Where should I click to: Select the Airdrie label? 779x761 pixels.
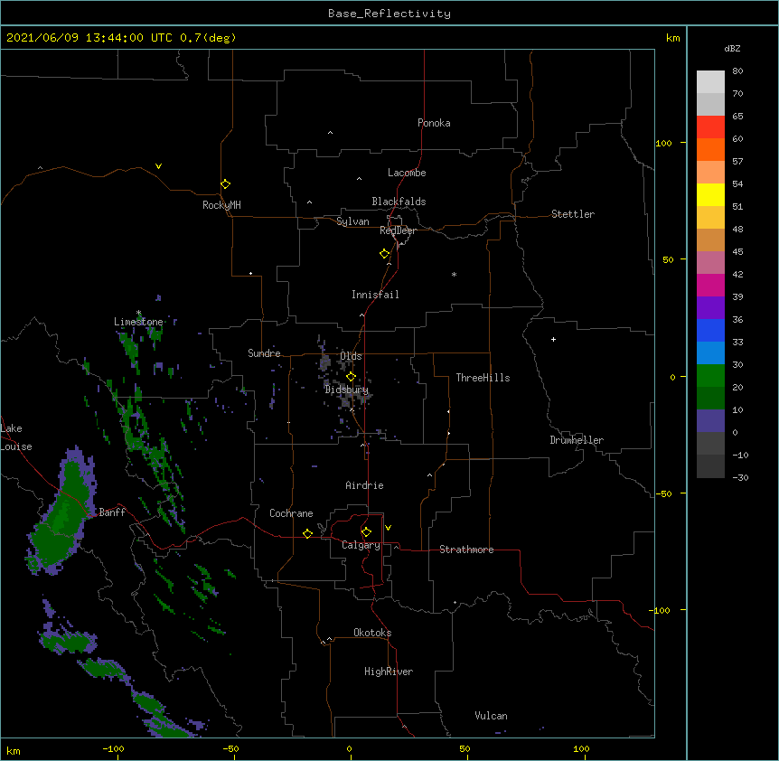(x=365, y=485)
